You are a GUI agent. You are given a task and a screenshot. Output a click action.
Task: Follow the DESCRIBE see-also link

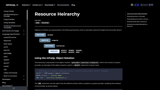point(45,23)
